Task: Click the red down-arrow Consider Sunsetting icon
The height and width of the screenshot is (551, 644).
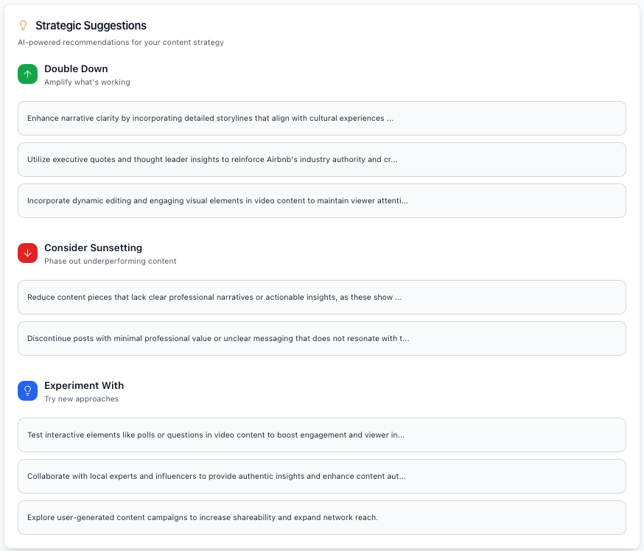Action: (27, 253)
